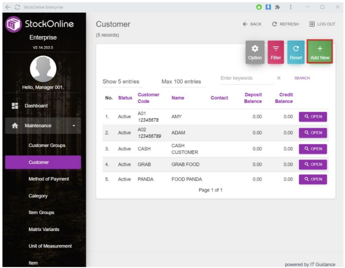
Task: Sort by Customer Code column header
Action: click(148, 98)
